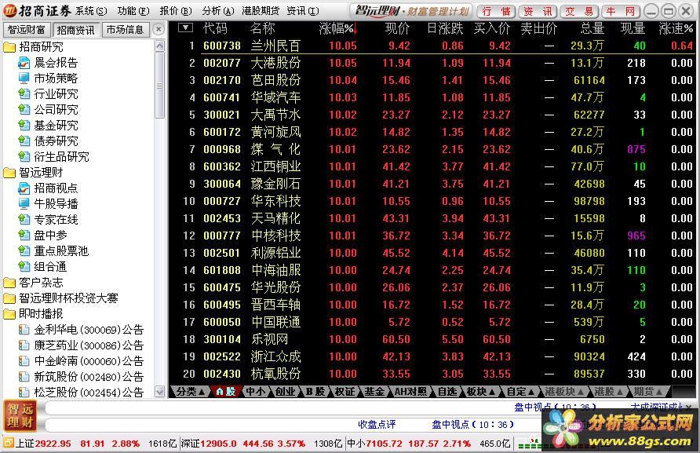Open the 资讯(I) menu

(x=303, y=11)
